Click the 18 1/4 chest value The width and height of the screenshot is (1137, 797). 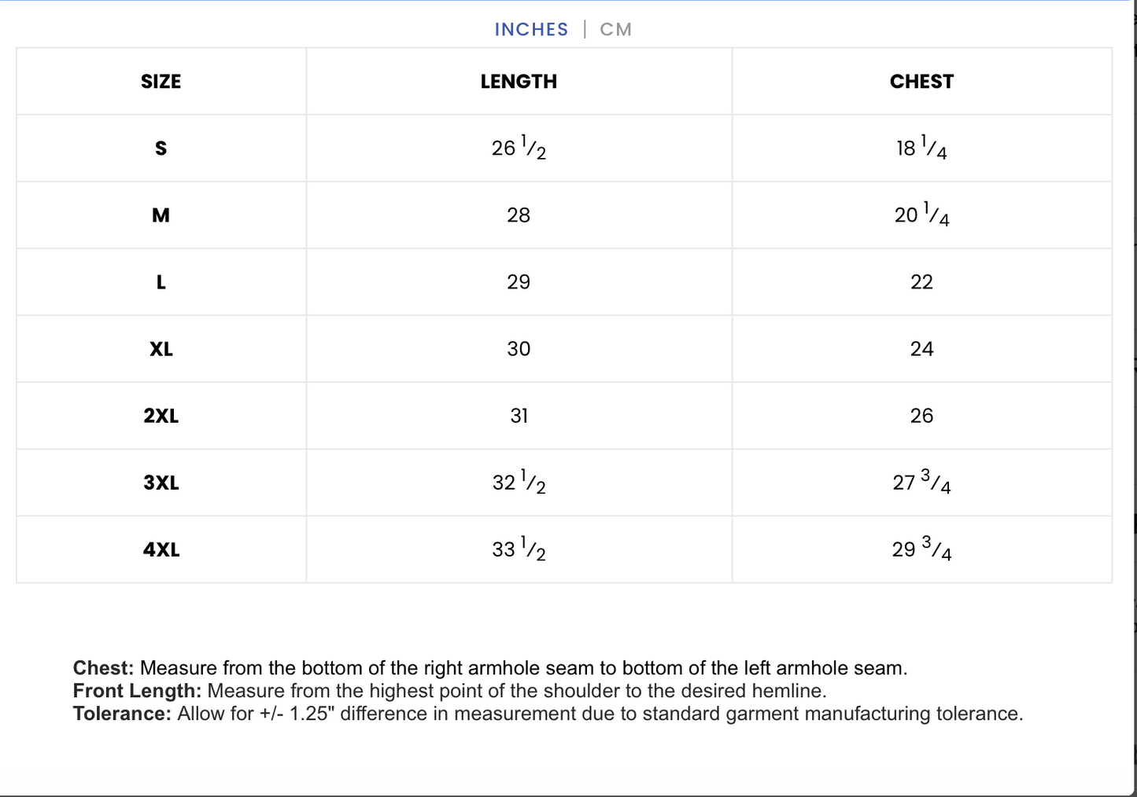pyautogui.click(x=921, y=148)
